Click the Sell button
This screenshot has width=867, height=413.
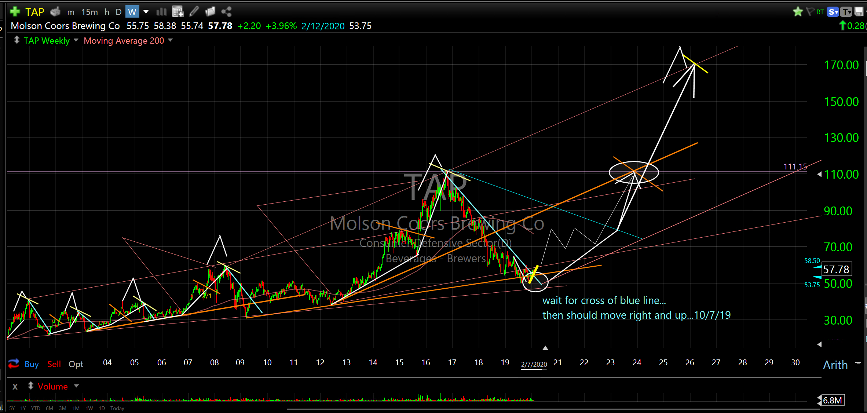click(54, 364)
